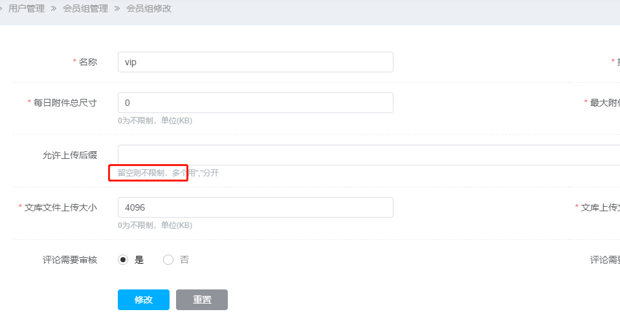Click the KB hint below 每日附件总尺寸

[x=155, y=121]
